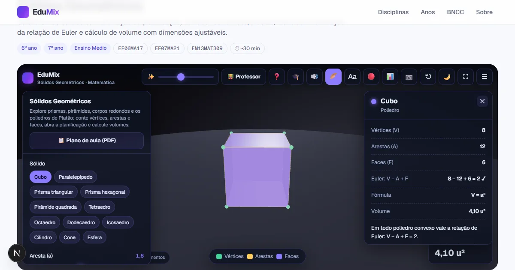Click the red record circle icon
This screenshot has width=515, height=270.
tap(371, 77)
